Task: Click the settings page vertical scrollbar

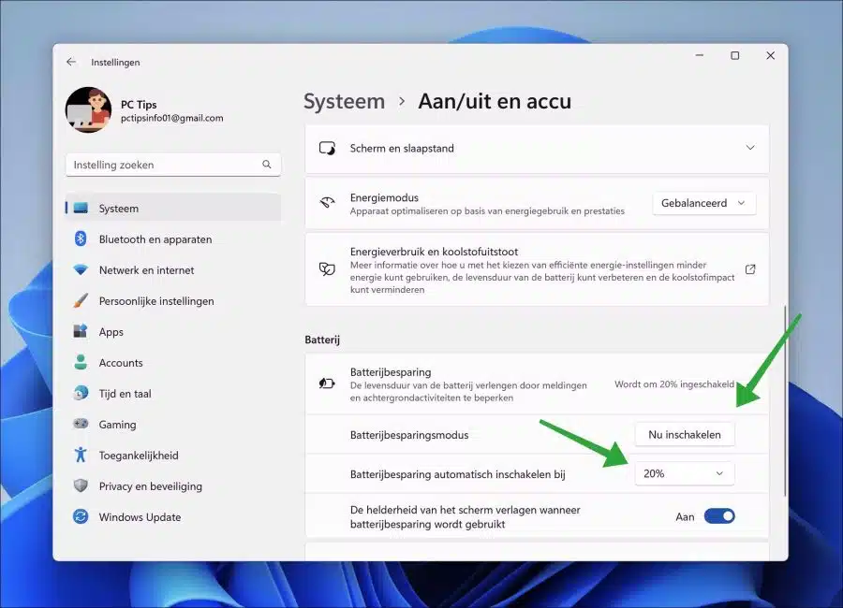Action: (785, 402)
